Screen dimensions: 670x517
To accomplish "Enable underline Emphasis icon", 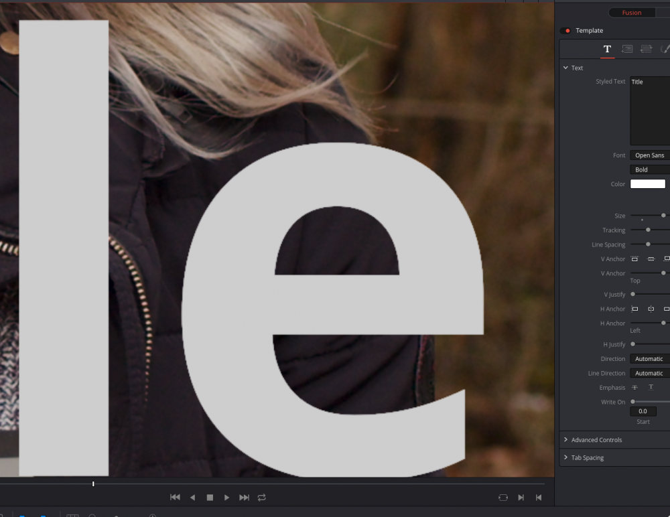I will point(651,388).
